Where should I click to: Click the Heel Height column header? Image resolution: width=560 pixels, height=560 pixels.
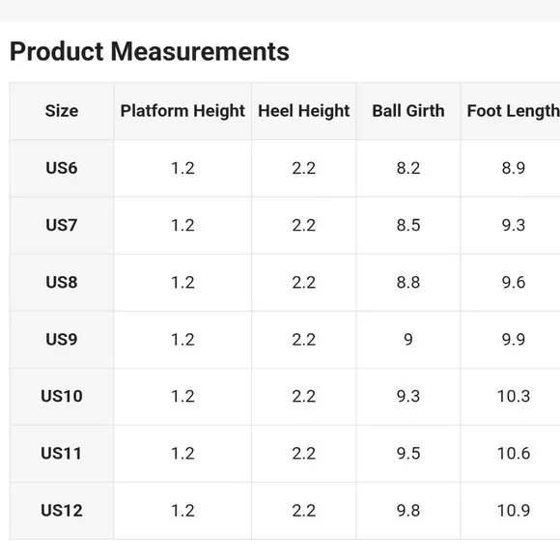(x=303, y=111)
